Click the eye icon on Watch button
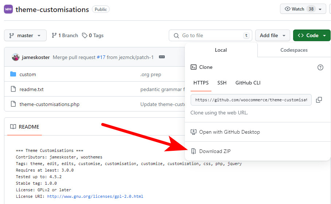 (x=287, y=9)
